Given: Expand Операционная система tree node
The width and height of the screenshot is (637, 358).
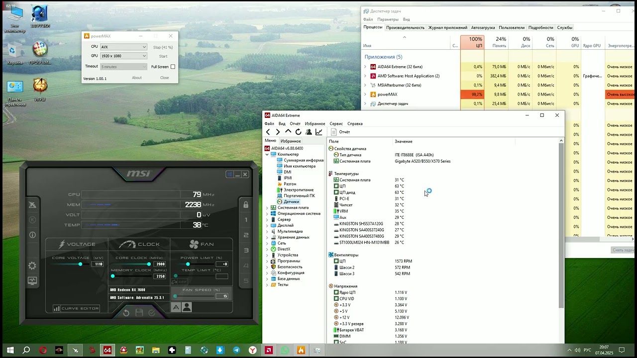Looking at the screenshot, I should [x=267, y=213].
